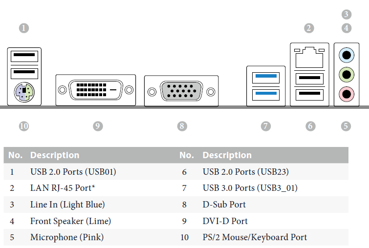The image size is (369, 248).
Task: Click callout number 10 marker
Action: coord(24,126)
